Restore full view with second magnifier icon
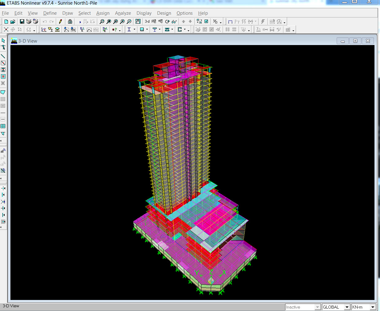The width and height of the screenshot is (380, 311). (109, 21)
